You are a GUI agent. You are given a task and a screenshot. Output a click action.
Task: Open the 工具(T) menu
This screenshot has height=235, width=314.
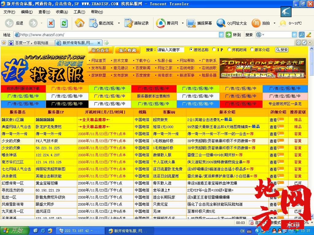pos(79,12)
